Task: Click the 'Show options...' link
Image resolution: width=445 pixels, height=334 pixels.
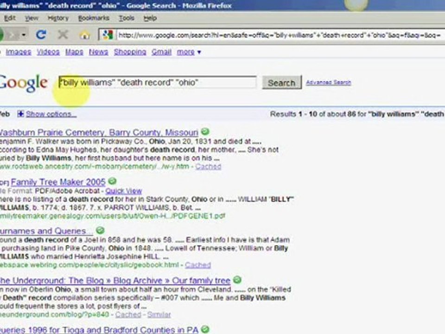Action: tap(51, 114)
